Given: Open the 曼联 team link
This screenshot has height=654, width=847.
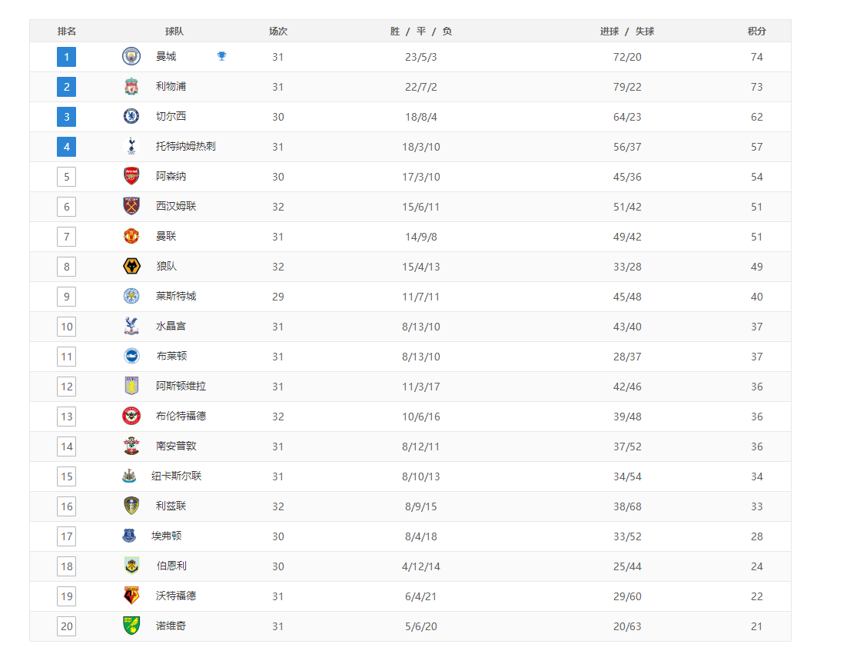Looking at the screenshot, I should pyautogui.click(x=166, y=236).
